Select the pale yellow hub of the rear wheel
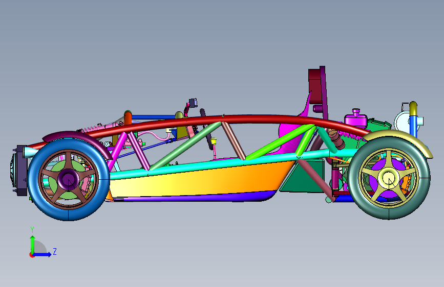This screenshot has height=287, width=444. (x=389, y=178)
